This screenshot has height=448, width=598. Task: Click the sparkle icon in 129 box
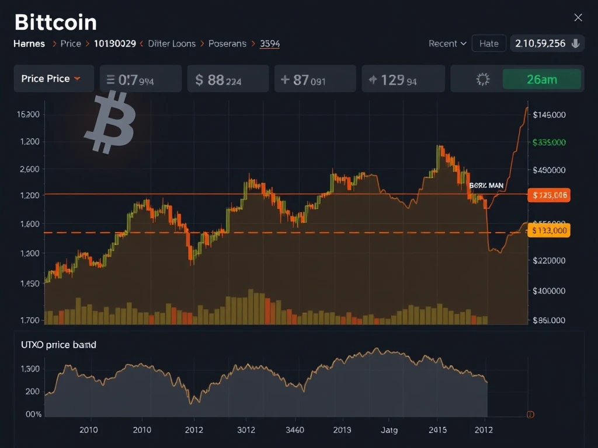pyautogui.click(x=372, y=80)
